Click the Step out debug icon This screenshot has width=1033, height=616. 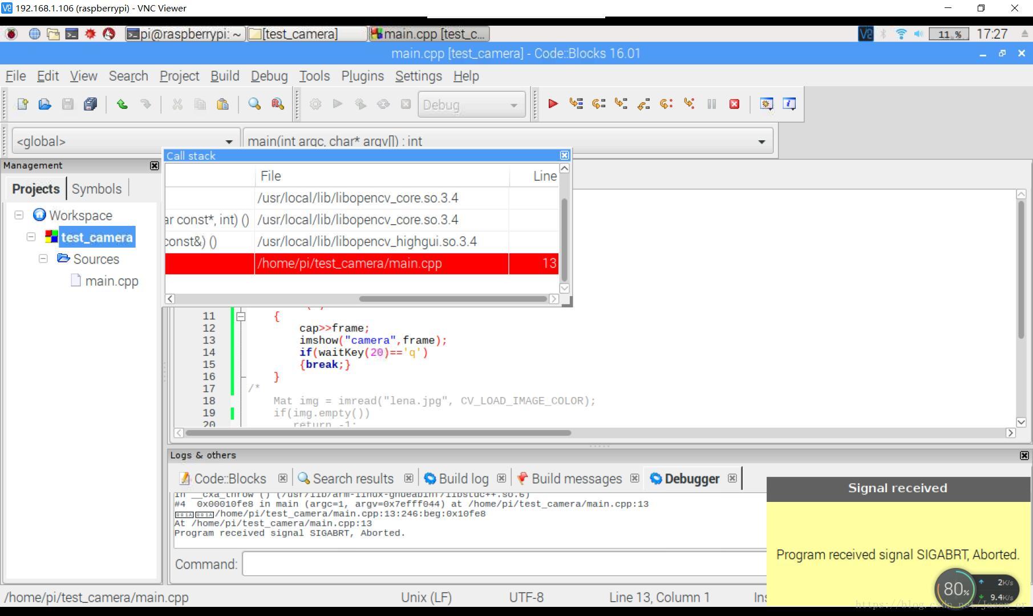click(644, 104)
